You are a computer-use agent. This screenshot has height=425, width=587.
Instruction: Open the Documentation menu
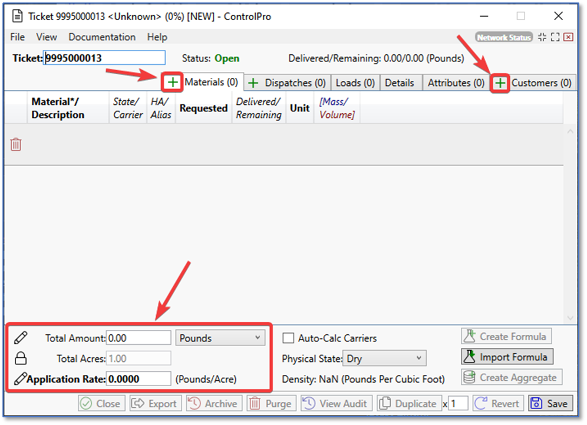pyautogui.click(x=103, y=37)
